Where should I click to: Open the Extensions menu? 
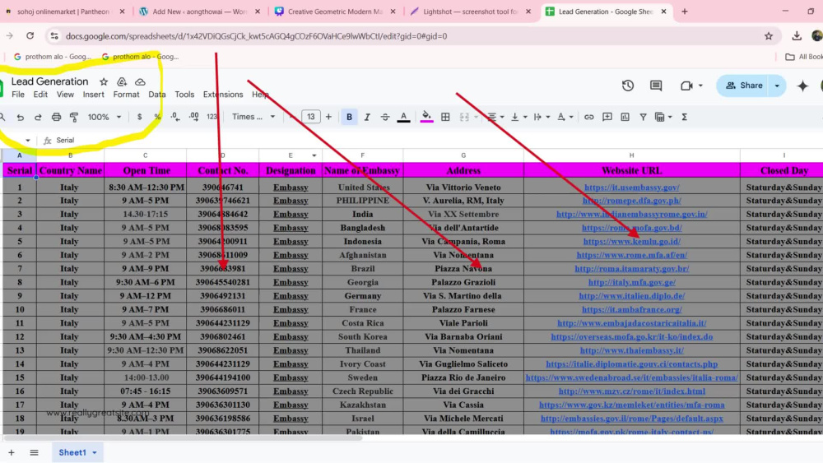223,95
